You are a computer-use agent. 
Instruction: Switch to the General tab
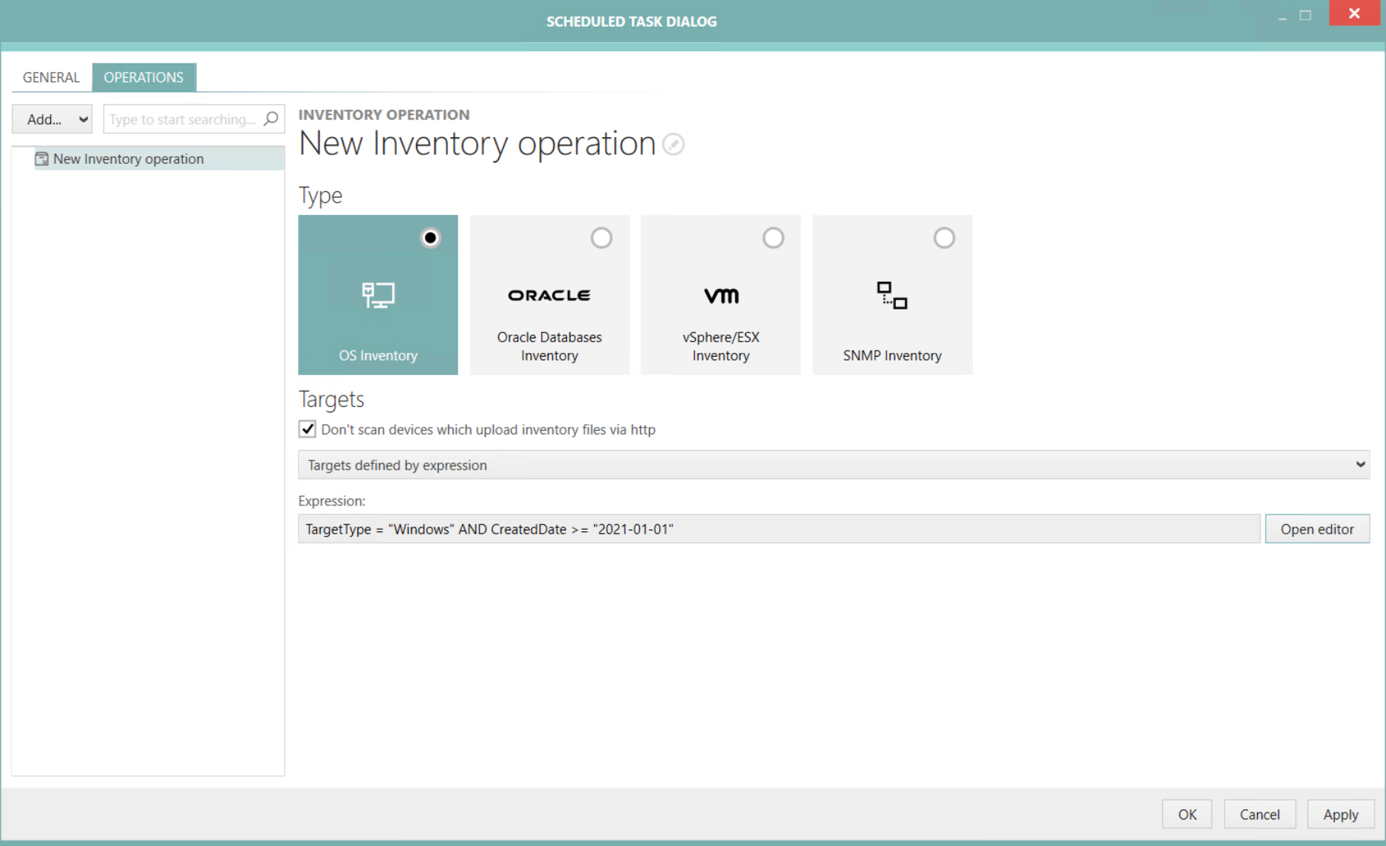point(50,77)
